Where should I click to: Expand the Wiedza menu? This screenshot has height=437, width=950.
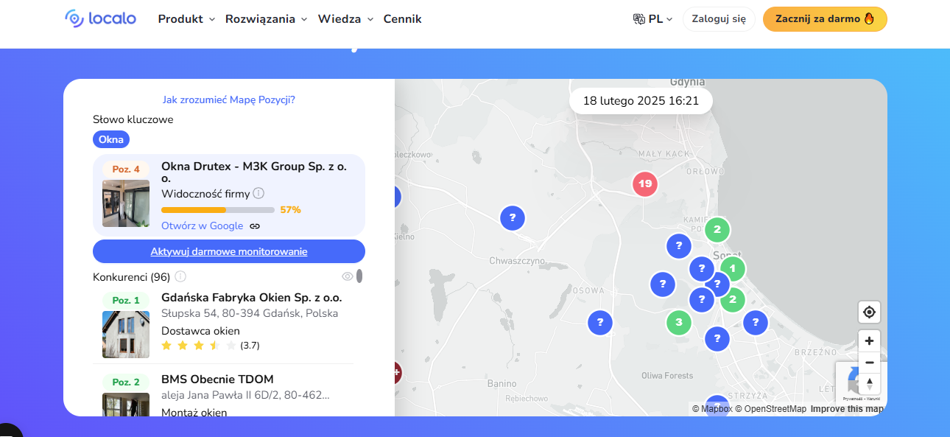coord(345,19)
